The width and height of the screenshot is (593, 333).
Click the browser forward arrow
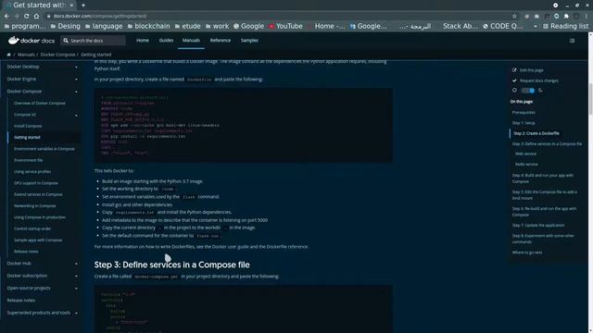[x=17, y=17]
